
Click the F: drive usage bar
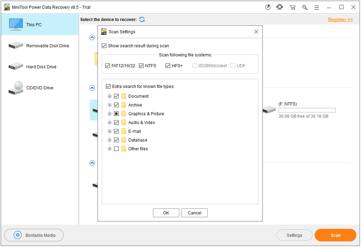307,110
